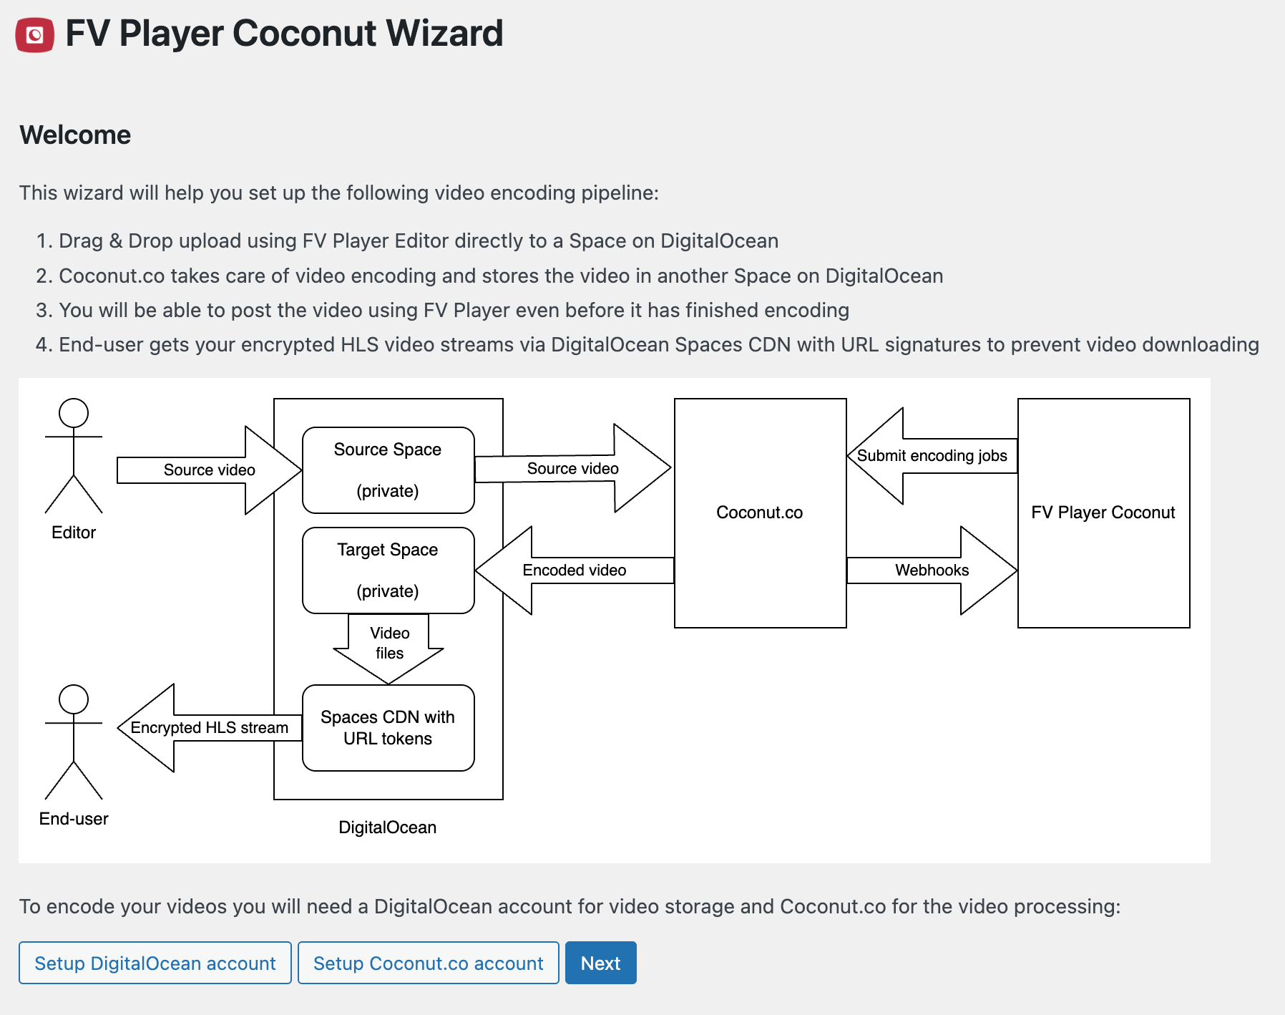
Task: Click the Submit encoding jobs arrow
Action: point(931,456)
